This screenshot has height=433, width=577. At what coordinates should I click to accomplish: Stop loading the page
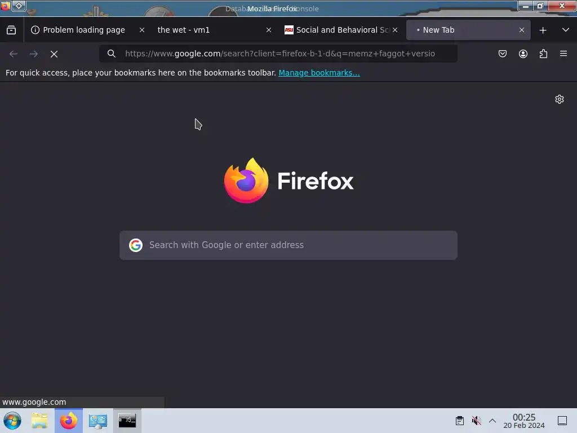pyautogui.click(x=54, y=54)
